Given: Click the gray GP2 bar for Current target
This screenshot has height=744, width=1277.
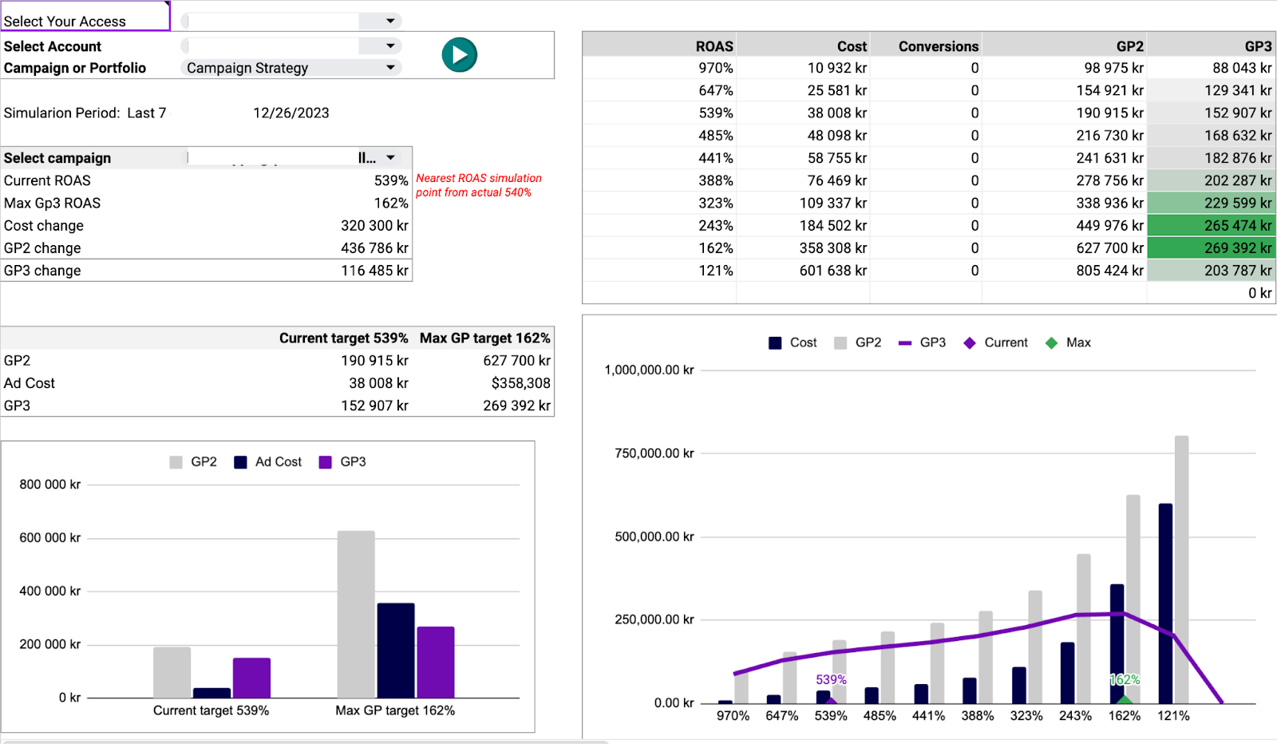Looking at the screenshot, I should pyautogui.click(x=172, y=672).
